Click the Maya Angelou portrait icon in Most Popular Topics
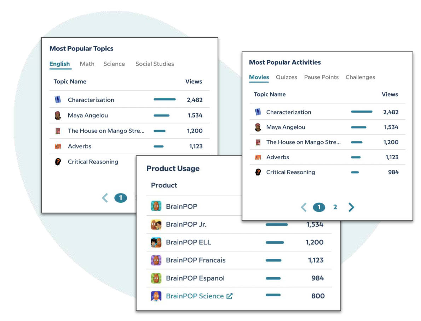The image size is (421, 321). pos(58,115)
